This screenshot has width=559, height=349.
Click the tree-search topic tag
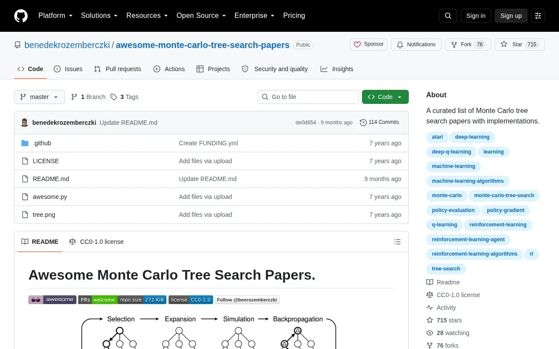point(446,269)
